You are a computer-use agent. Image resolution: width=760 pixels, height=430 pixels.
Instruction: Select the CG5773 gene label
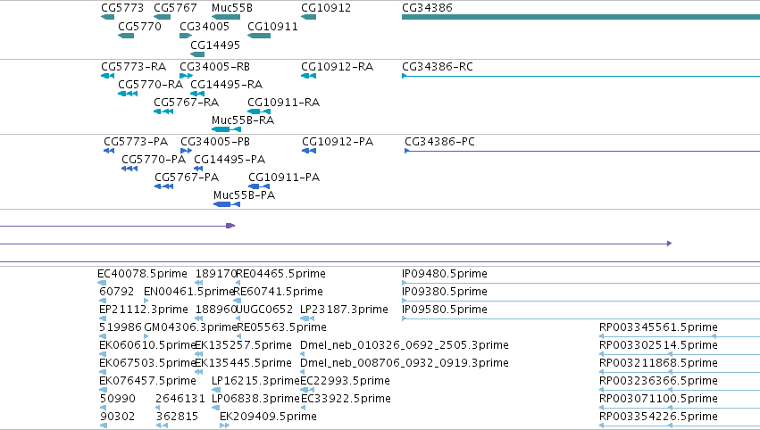[x=122, y=8]
